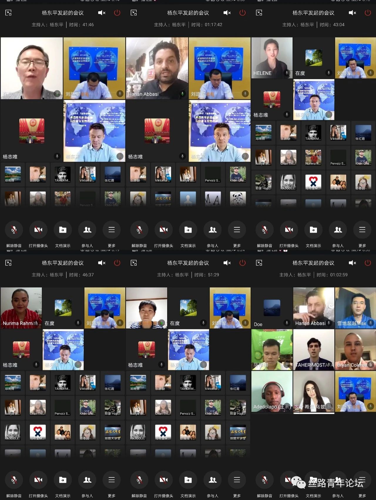Expand 更多 options in the 01:17:42 meeting

click(237, 230)
